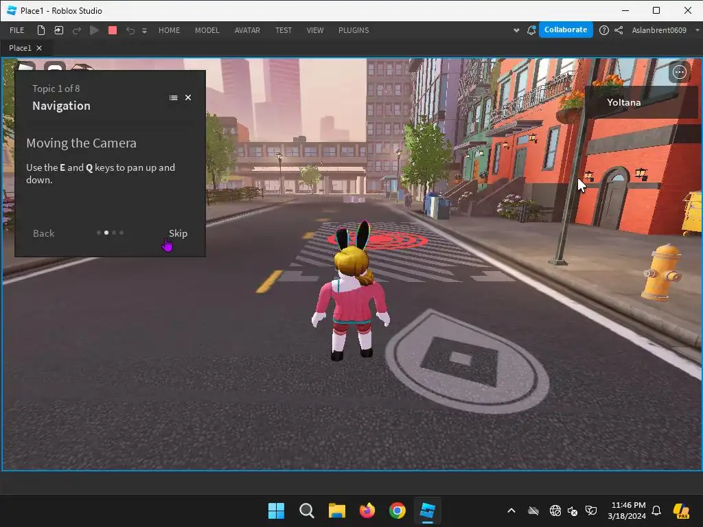Switch to the MODEL ribbon tab
Screen dimensions: 703x527
pyautogui.click(x=207, y=30)
